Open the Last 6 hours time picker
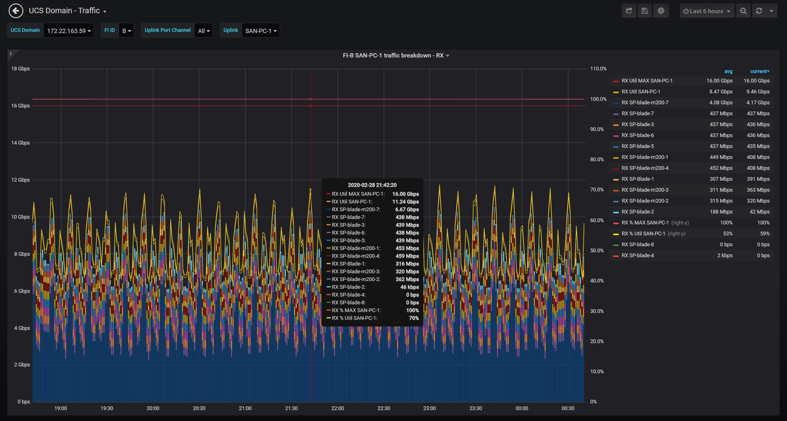 pyautogui.click(x=707, y=11)
